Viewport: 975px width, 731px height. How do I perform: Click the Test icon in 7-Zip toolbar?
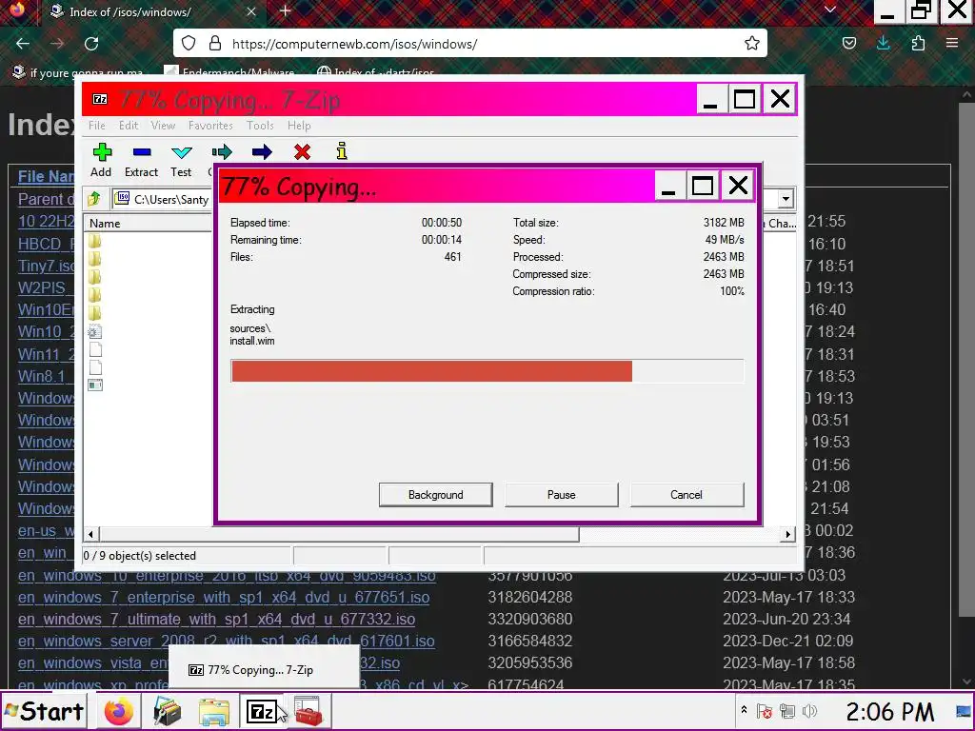tap(182, 152)
